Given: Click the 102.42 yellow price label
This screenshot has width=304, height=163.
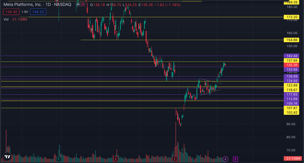Looking at the screenshot, I should [292, 112].
